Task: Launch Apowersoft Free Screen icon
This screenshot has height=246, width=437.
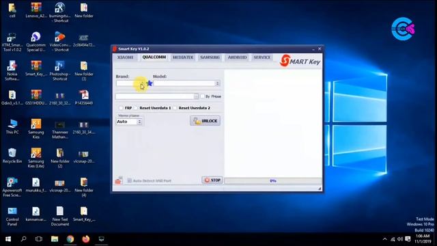Action: tap(12, 187)
